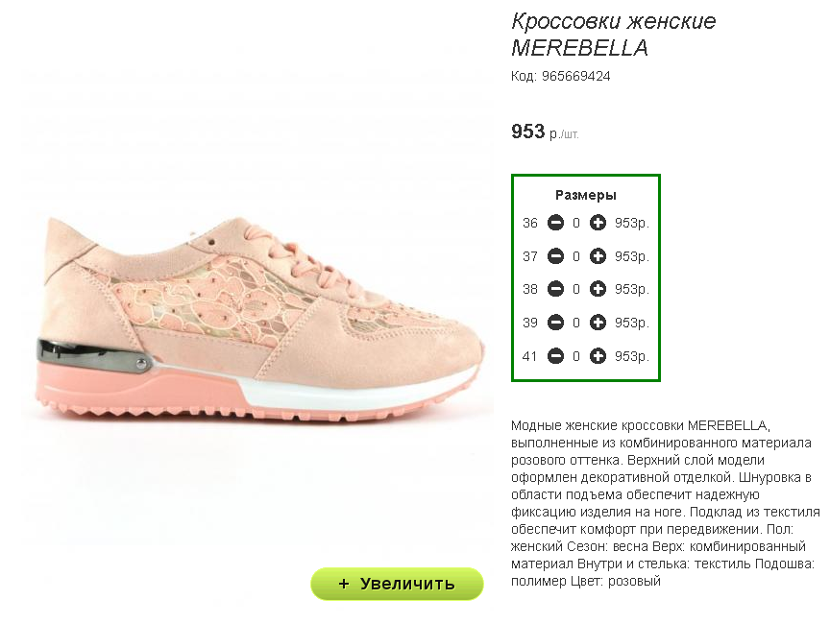Decrease quantity for size 36
This screenshot has width=830, height=624.
pyautogui.click(x=555, y=223)
